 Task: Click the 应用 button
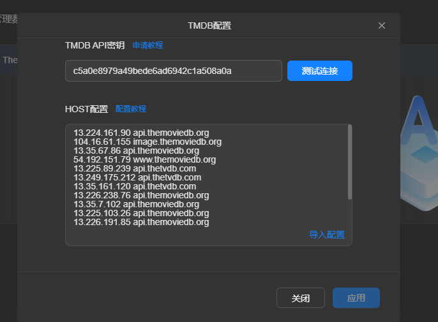[x=356, y=298]
